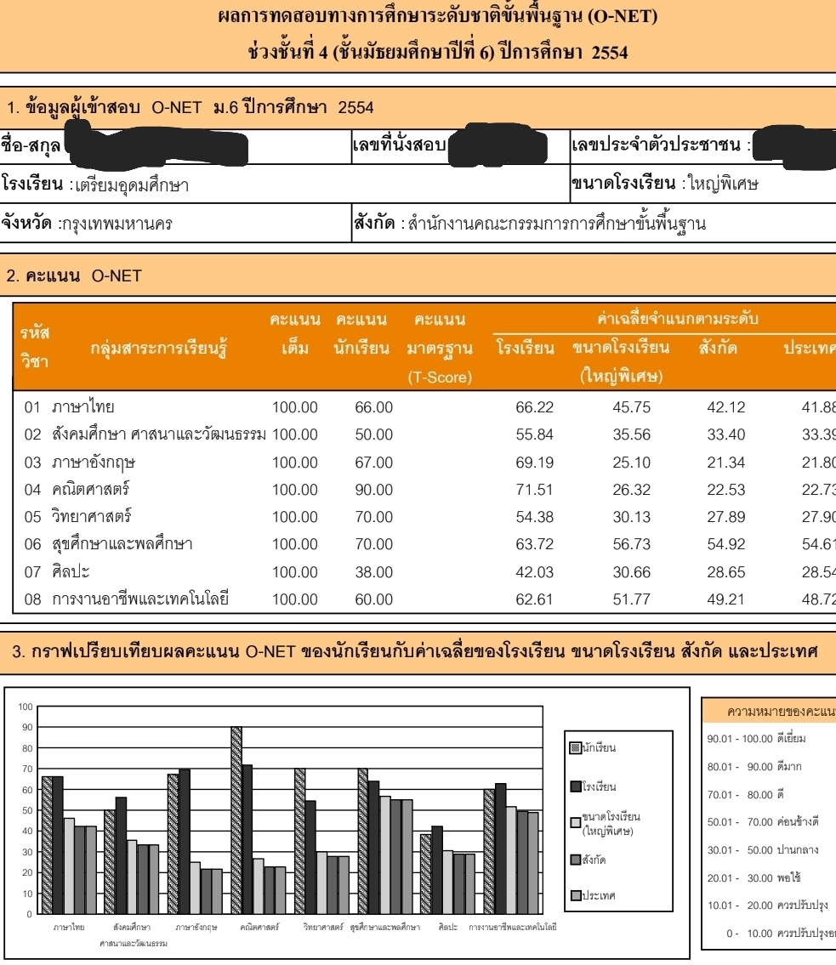Select affiliation average 22.53
The width and height of the screenshot is (836, 965).
(x=725, y=490)
